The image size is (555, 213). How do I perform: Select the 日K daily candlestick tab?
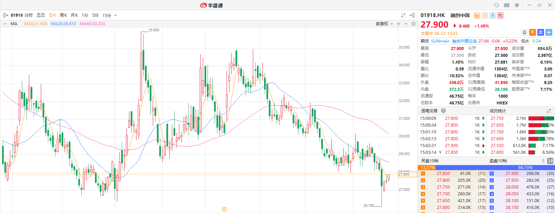point(52,15)
